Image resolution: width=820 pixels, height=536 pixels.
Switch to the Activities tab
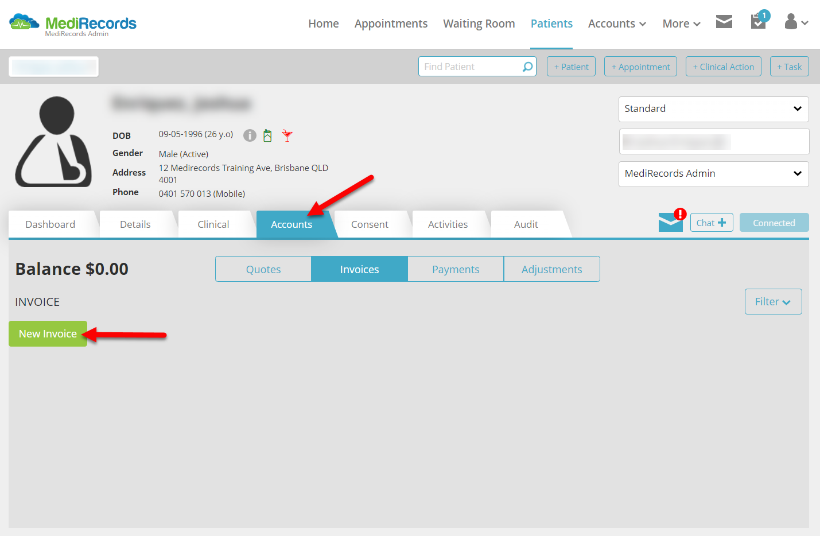click(x=448, y=224)
